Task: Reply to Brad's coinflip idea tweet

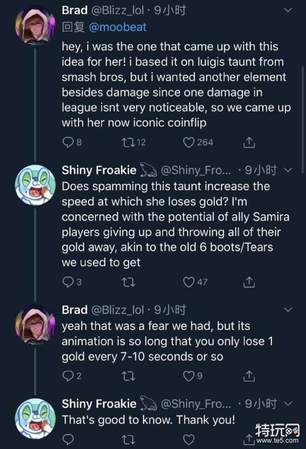Action: pyautogui.click(x=68, y=142)
